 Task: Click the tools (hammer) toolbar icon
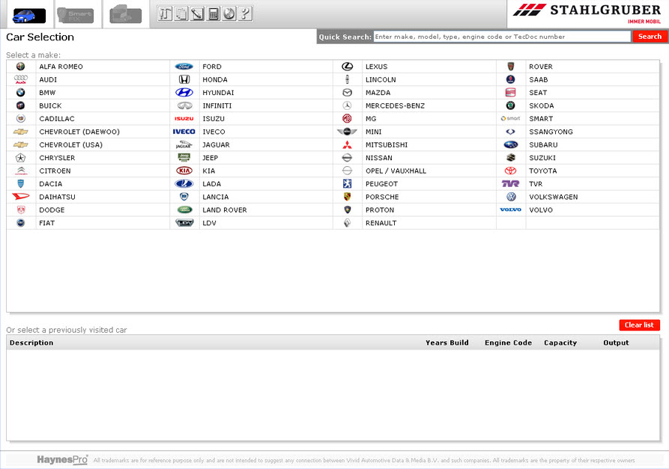165,13
